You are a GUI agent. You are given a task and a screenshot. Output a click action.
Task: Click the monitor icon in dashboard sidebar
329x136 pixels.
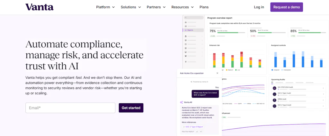click(x=186, y=52)
